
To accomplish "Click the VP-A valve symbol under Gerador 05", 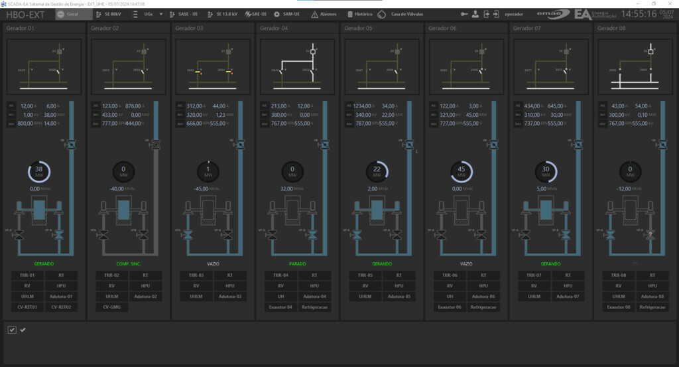I will point(356,235).
